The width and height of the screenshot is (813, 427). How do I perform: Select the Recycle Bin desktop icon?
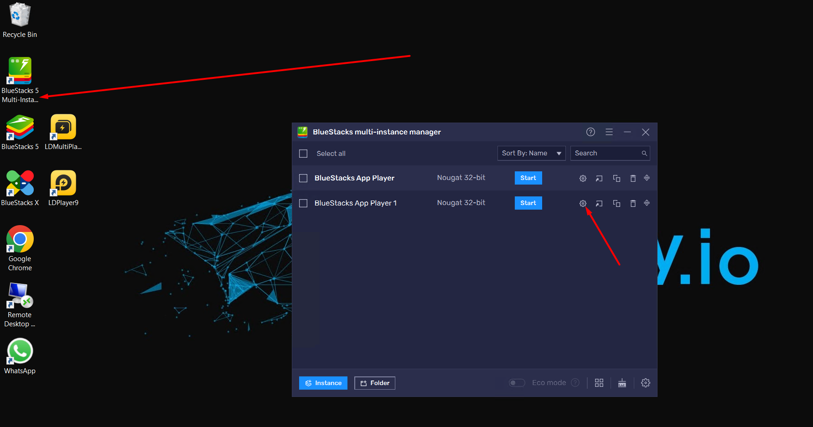point(20,21)
